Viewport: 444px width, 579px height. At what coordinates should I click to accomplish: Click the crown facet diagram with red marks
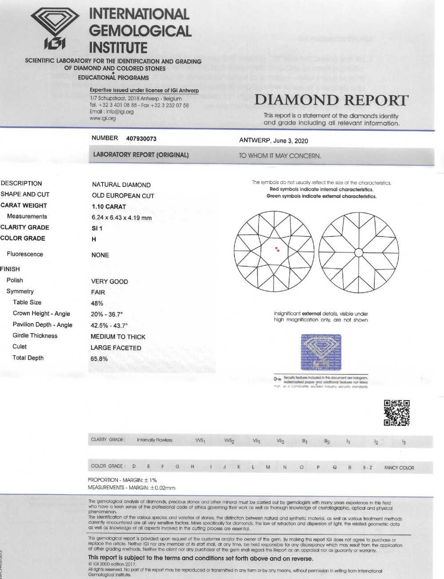[x=274, y=251]
